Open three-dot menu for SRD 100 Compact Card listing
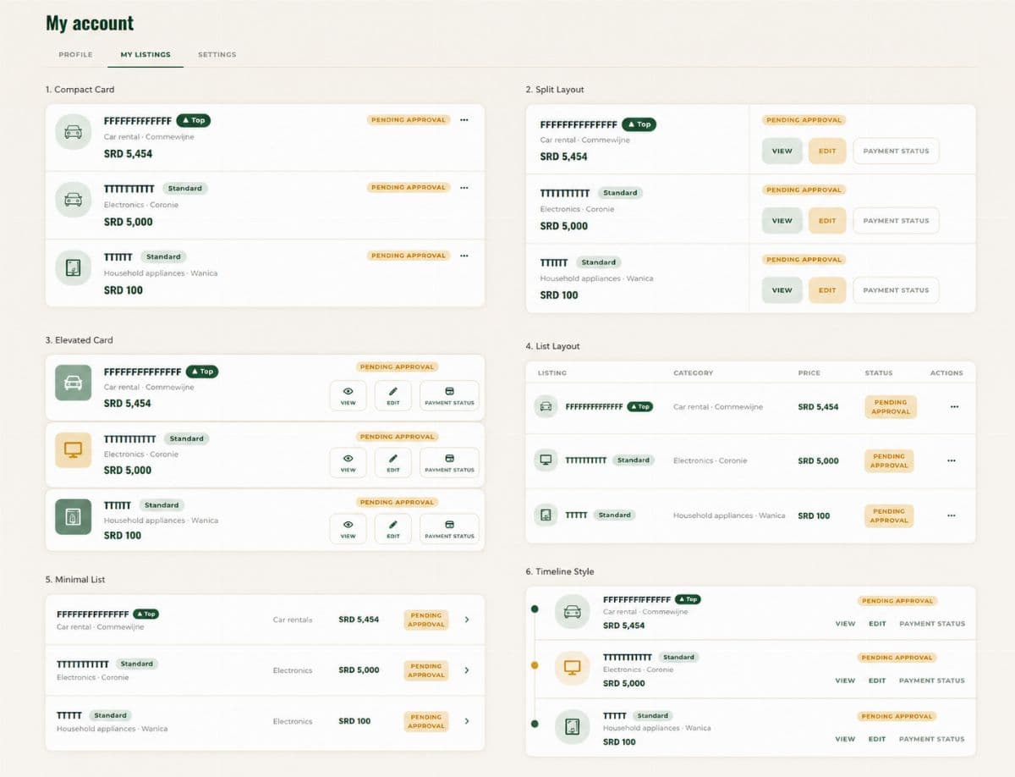 [x=464, y=256]
